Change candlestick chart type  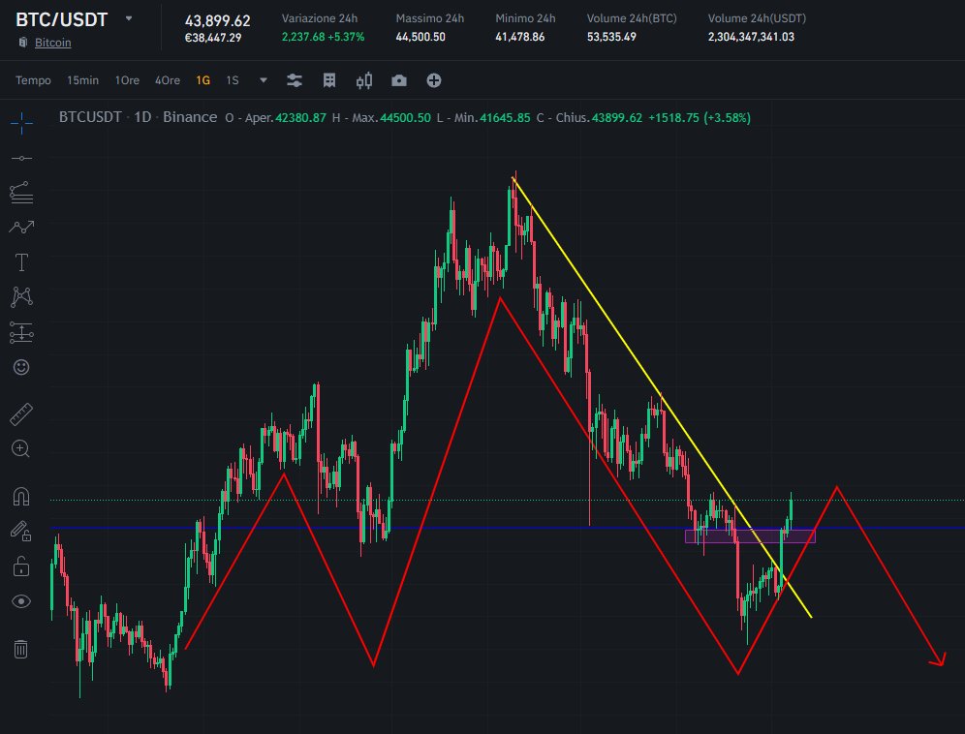point(364,80)
